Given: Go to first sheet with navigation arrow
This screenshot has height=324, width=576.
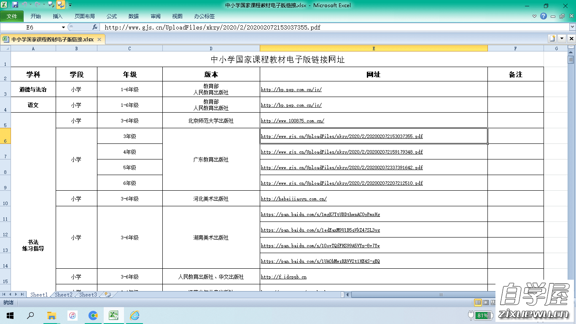Looking at the screenshot, I should pyautogui.click(x=4, y=294).
